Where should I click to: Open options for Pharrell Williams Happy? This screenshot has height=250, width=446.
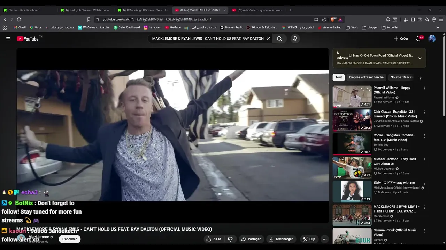[x=424, y=89]
